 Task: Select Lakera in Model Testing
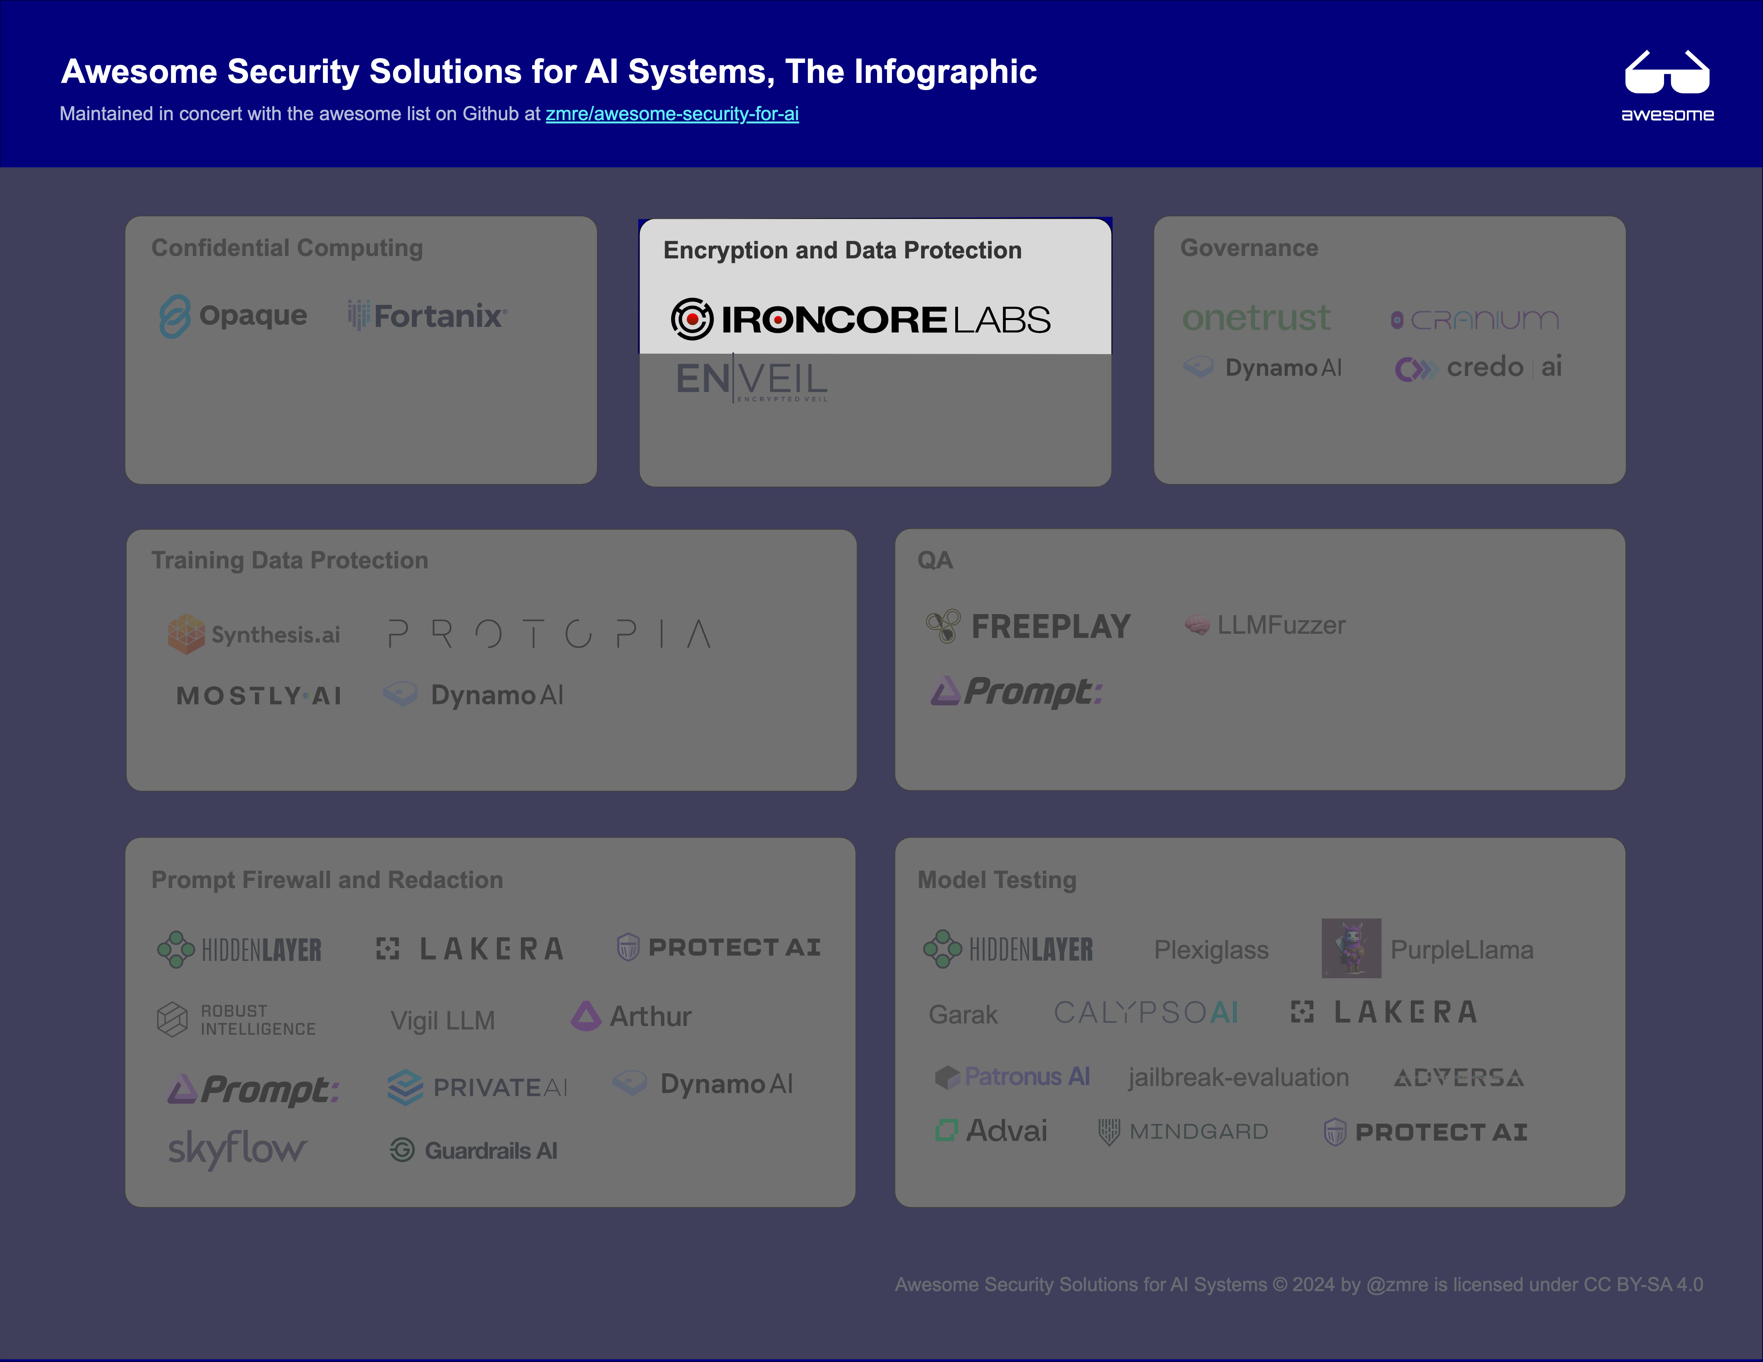[1384, 1012]
